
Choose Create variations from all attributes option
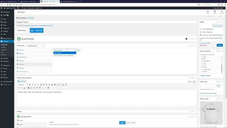point(65,55)
